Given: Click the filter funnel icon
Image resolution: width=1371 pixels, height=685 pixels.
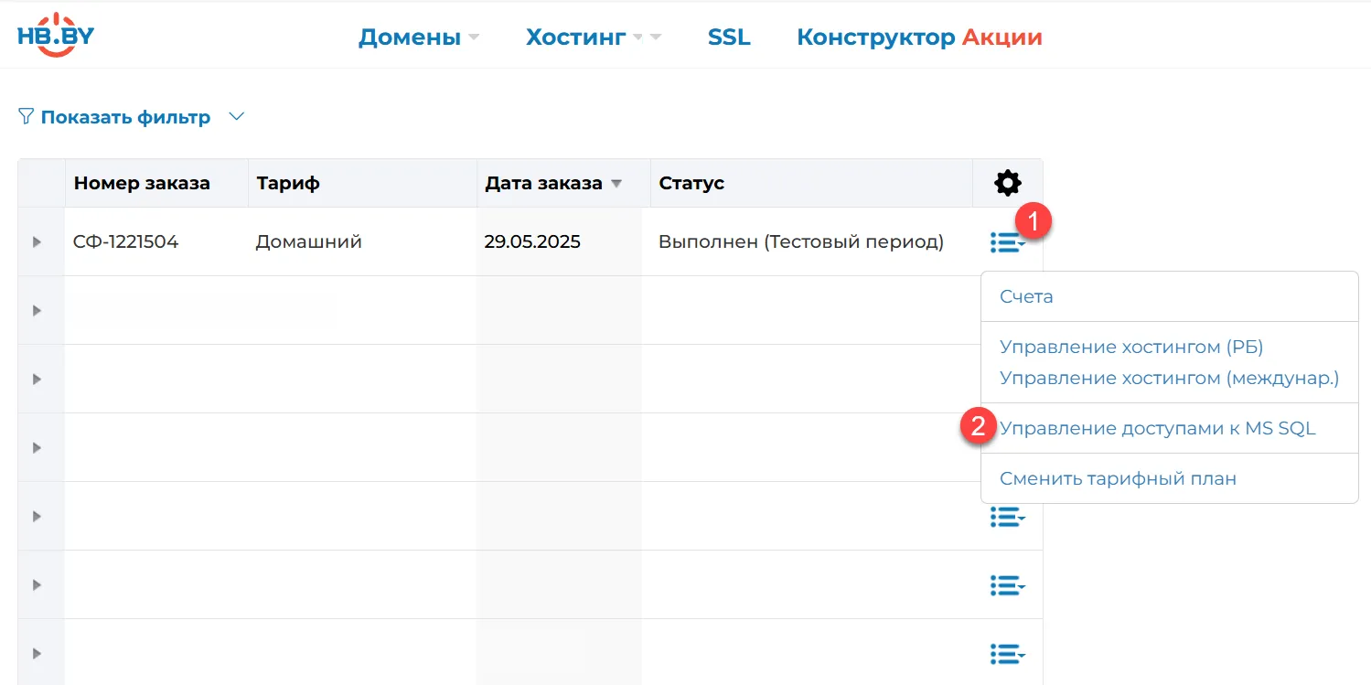Looking at the screenshot, I should [25, 116].
